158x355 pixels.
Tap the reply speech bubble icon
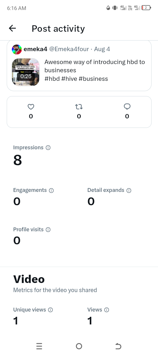(127, 107)
